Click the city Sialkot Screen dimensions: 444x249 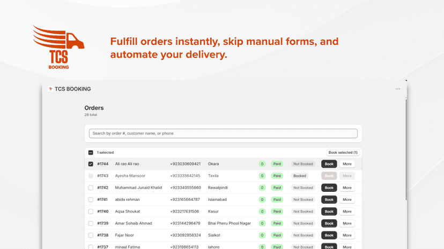coord(214,235)
